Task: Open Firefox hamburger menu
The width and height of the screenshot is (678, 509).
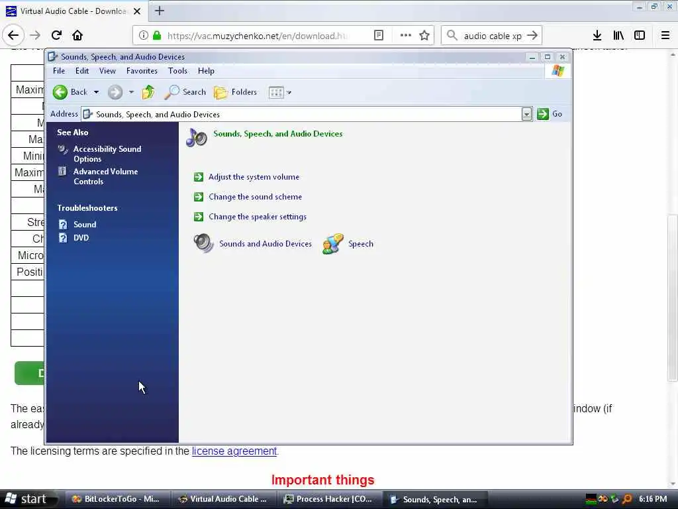Action: (x=665, y=36)
